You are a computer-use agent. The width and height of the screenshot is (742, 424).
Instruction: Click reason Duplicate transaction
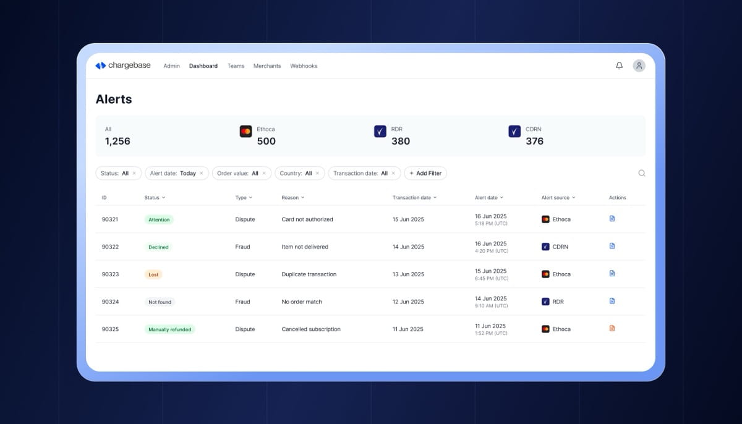point(309,274)
